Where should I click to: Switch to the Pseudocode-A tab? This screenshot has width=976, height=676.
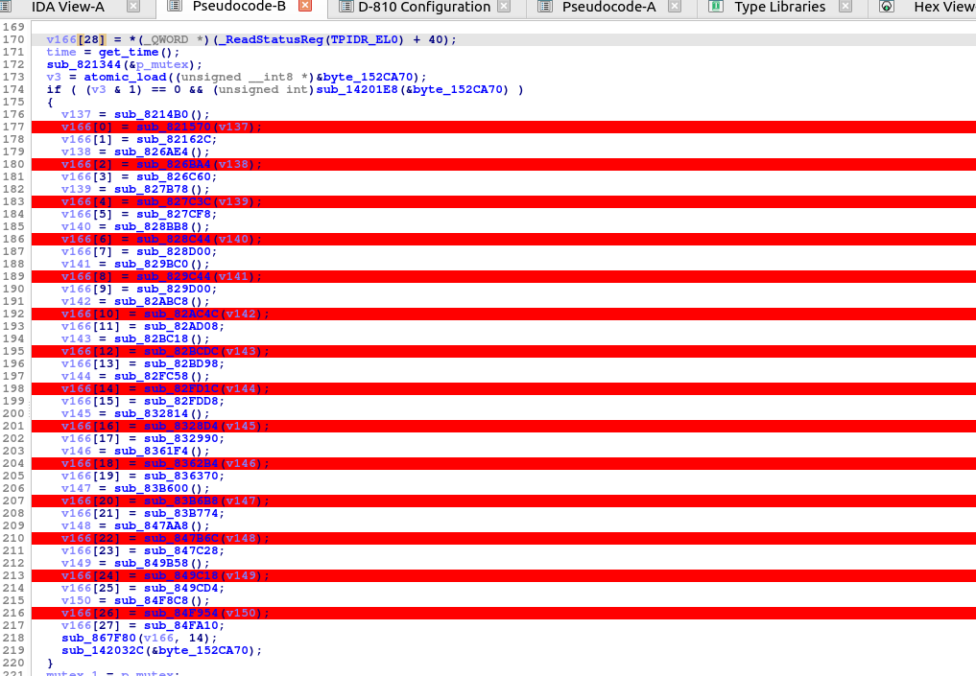coord(608,7)
